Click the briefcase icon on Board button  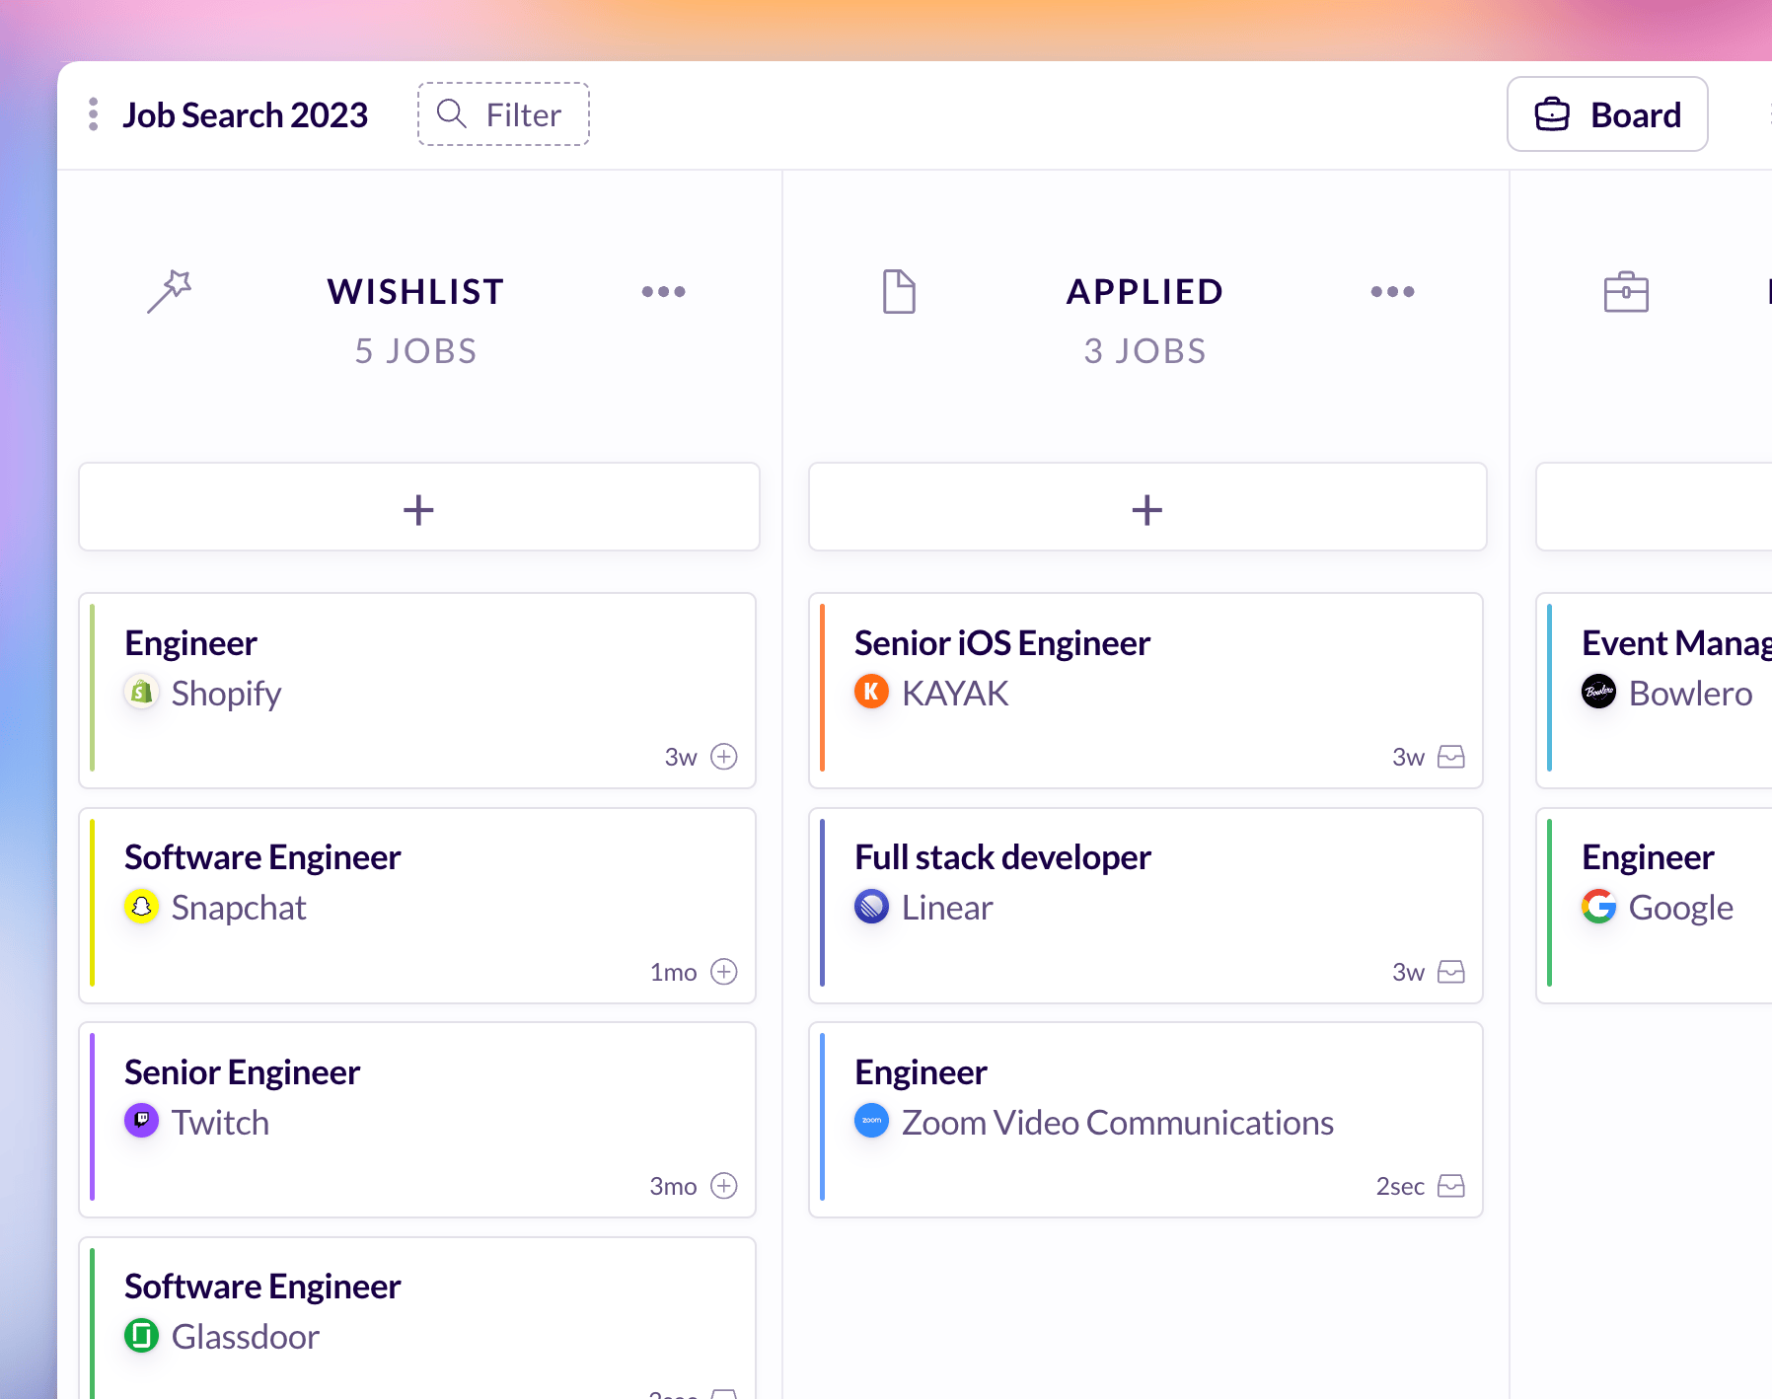[1552, 114]
